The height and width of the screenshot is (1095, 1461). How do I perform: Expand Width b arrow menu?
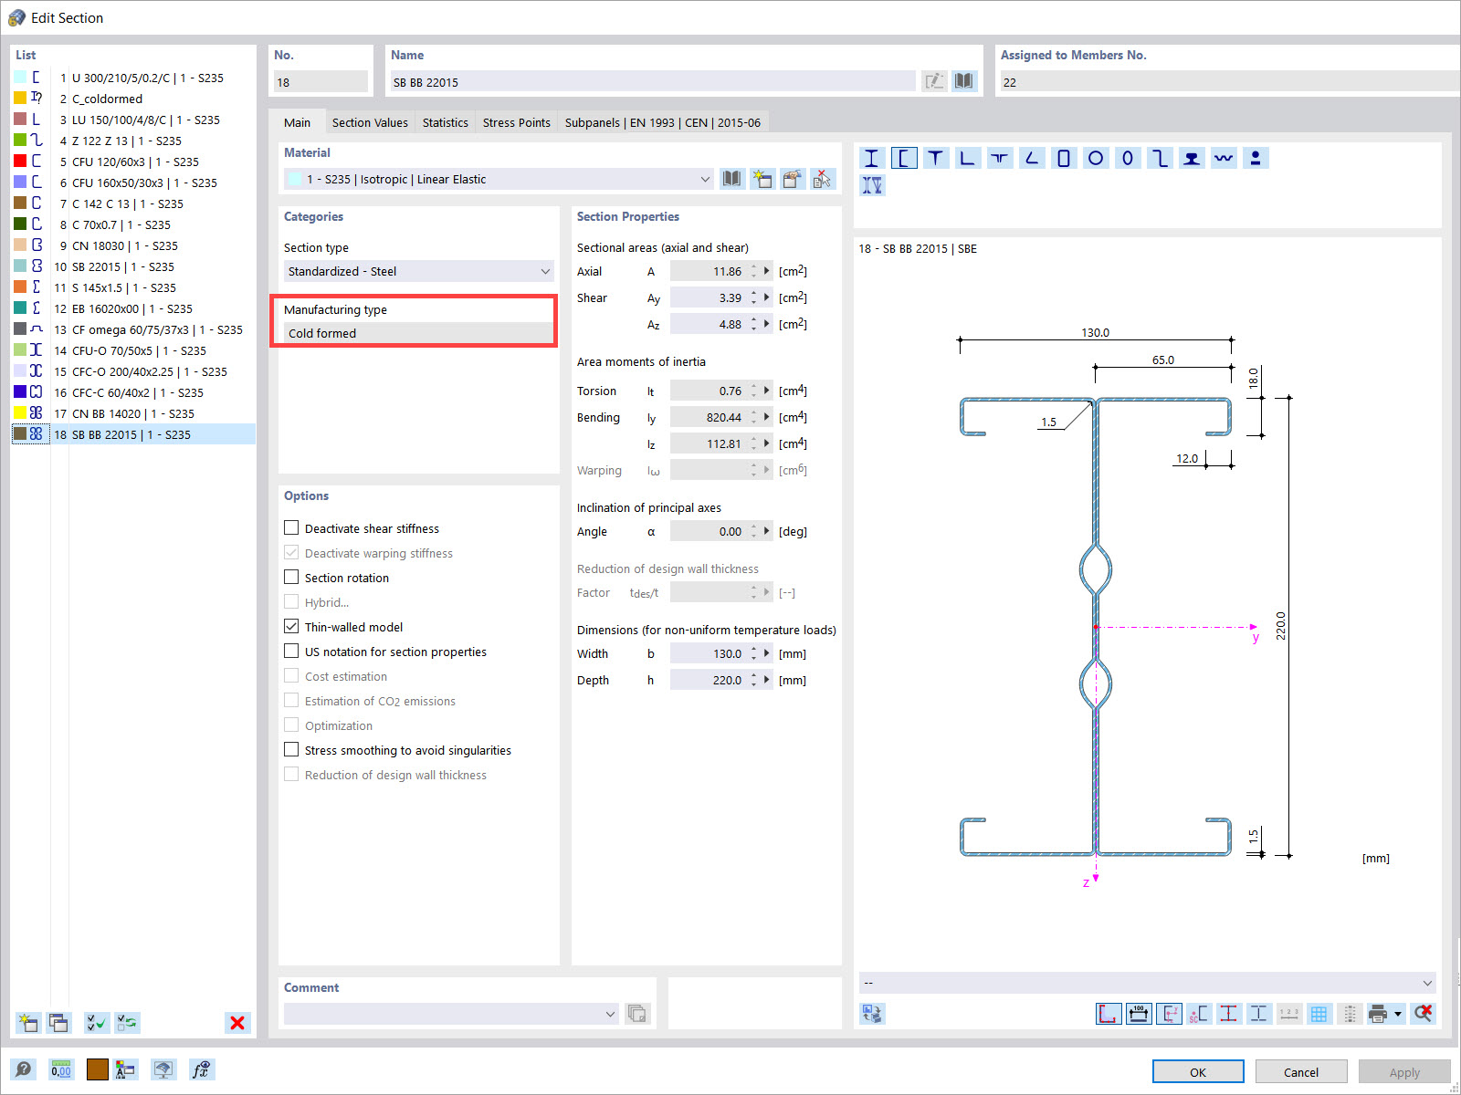[x=767, y=653]
